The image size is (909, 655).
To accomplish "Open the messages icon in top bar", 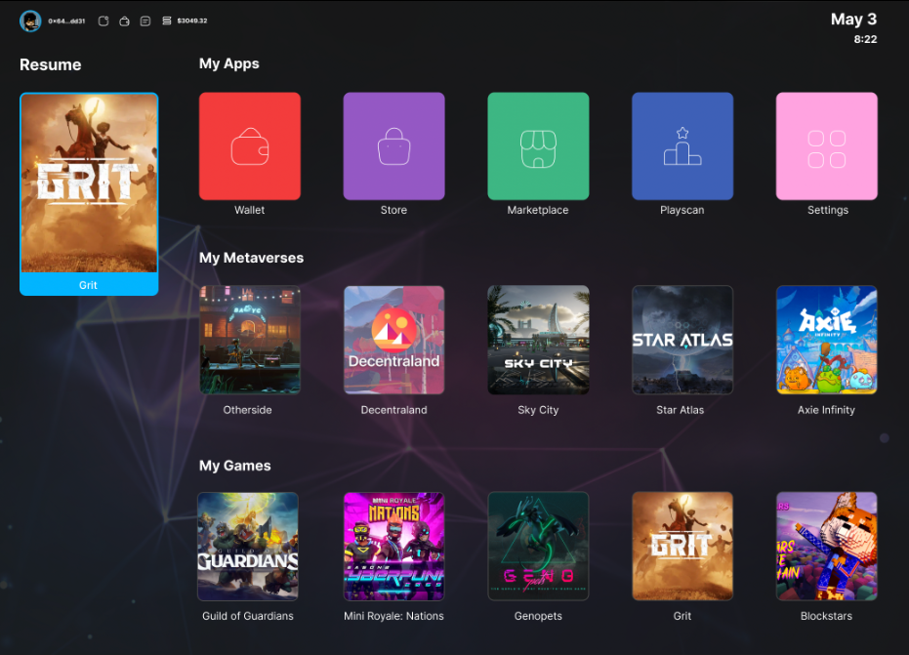I will pos(145,20).
